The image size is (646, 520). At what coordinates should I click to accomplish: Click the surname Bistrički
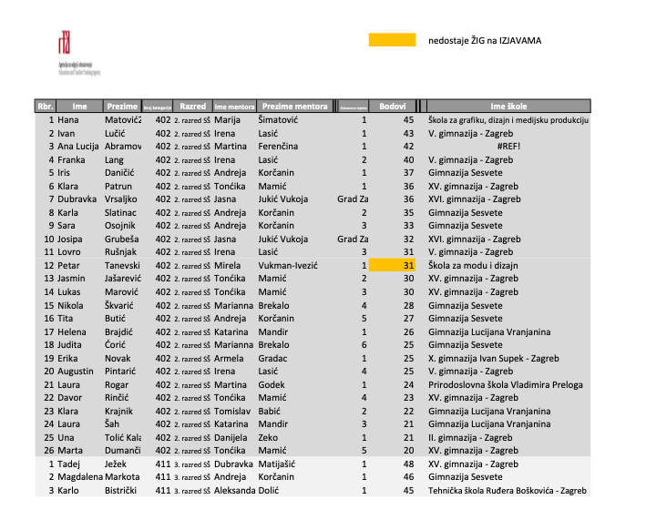click(x=120, y=490)
